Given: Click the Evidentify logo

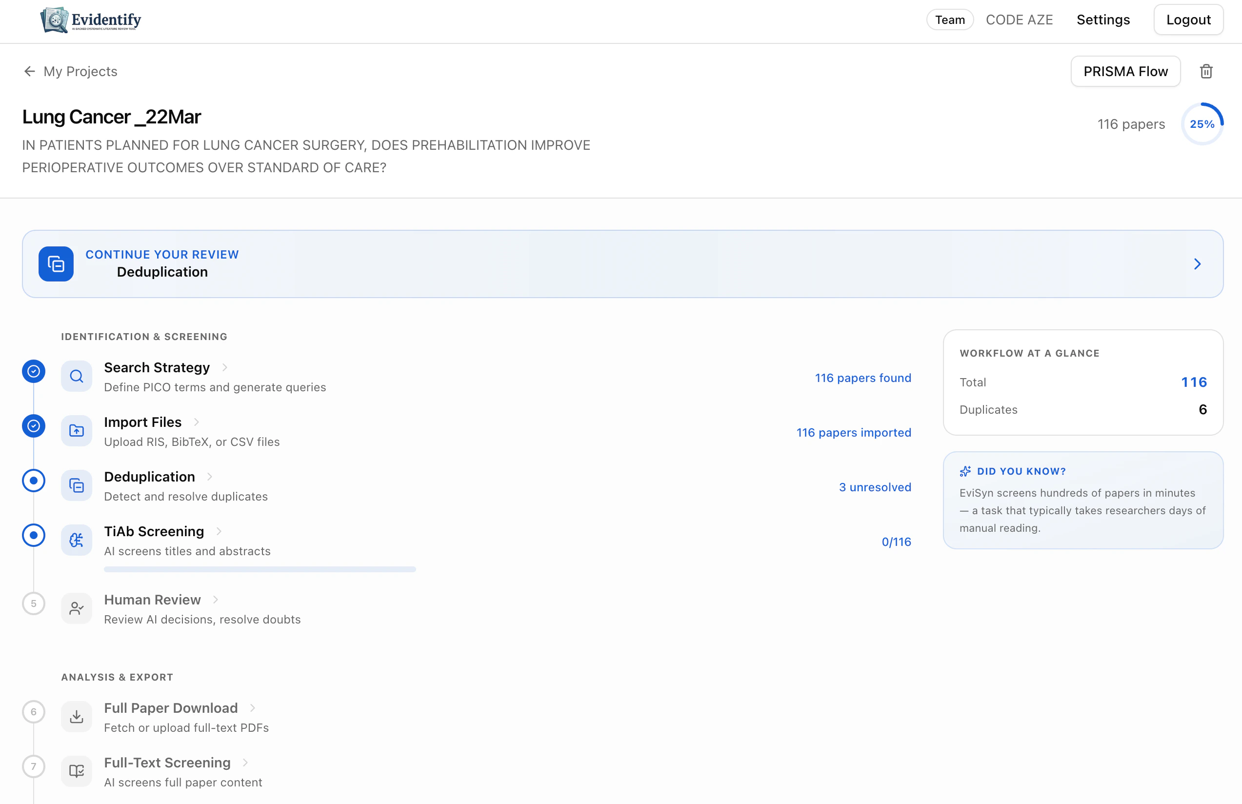Looking at the screenshot, I should pyautogui.click(x=90, y=20).
